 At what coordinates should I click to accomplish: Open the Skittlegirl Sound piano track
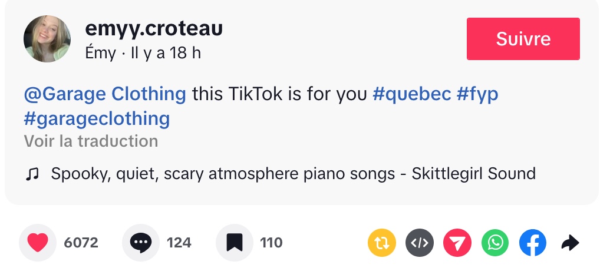tap(293, 174)
